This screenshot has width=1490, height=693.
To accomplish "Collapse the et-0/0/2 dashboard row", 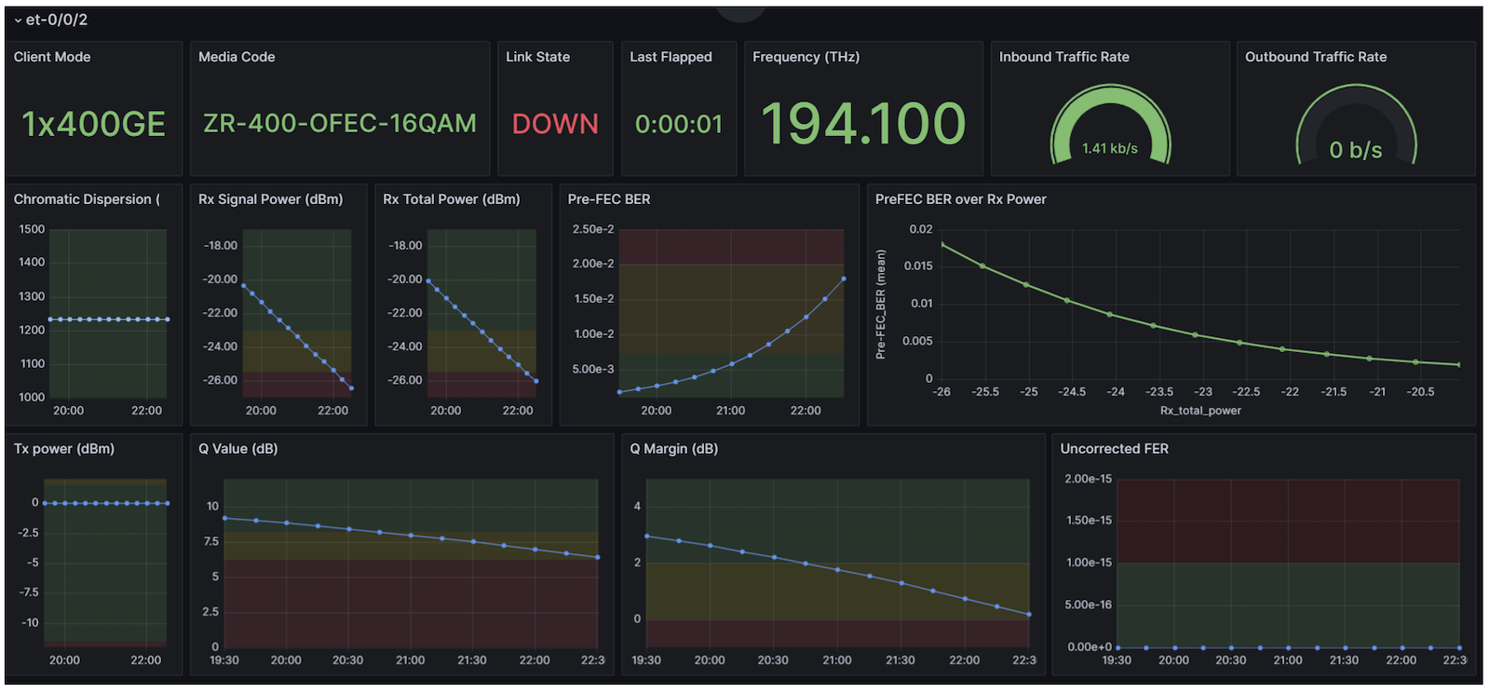I will tap(50, 20).
